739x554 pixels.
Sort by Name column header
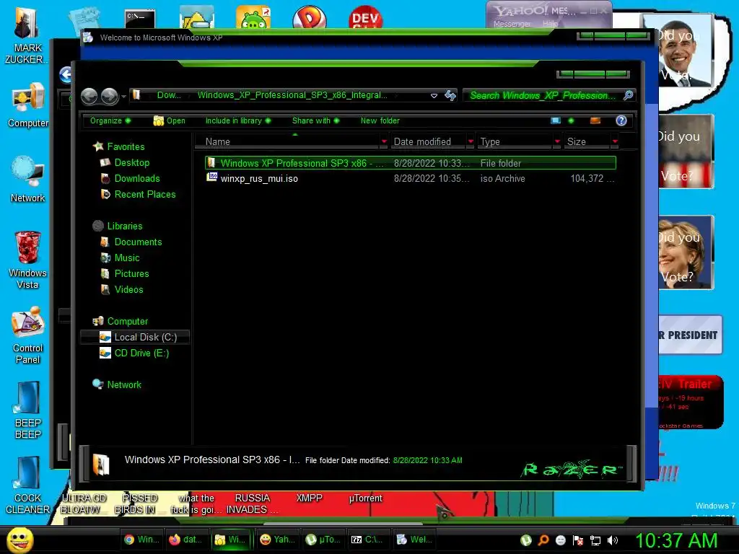tap(287, 142)
